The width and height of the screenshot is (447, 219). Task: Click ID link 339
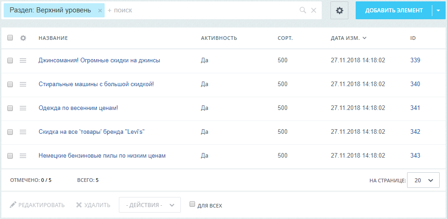(x=415, y=60)
